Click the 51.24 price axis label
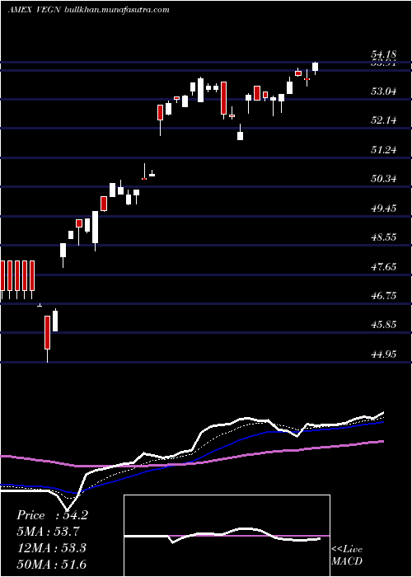 pos(384,149)
